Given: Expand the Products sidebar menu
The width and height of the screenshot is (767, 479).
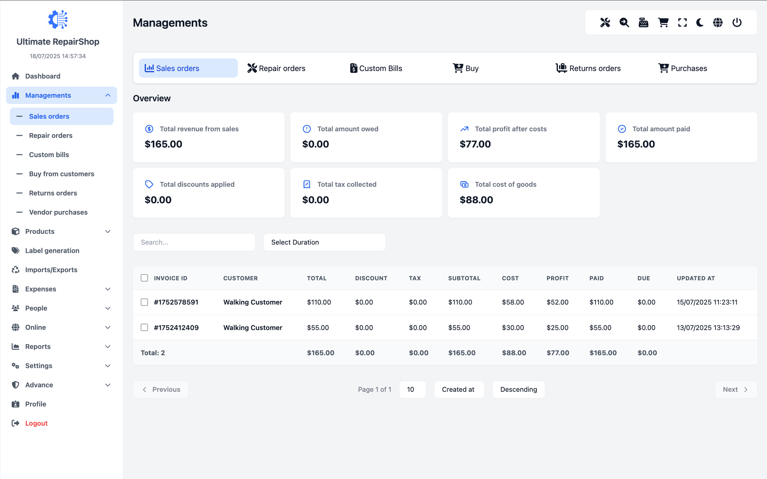Looking at the screenshot, I should click(61, 231).
